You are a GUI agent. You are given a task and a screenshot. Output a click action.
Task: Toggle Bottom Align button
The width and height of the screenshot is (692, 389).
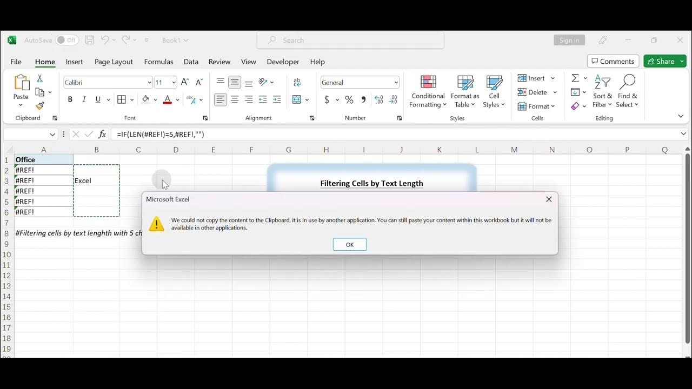tap(249, 82)
